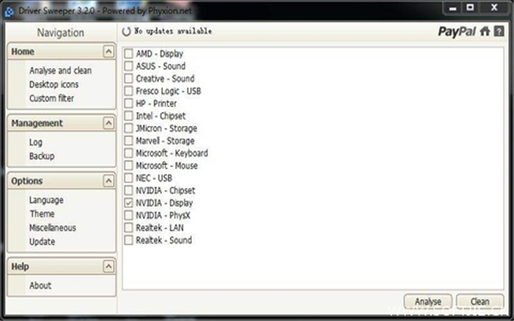514x321 pixels.
Task: Collapse the Options navigation section
Action: pyautogui.click(x=109, y=181)
